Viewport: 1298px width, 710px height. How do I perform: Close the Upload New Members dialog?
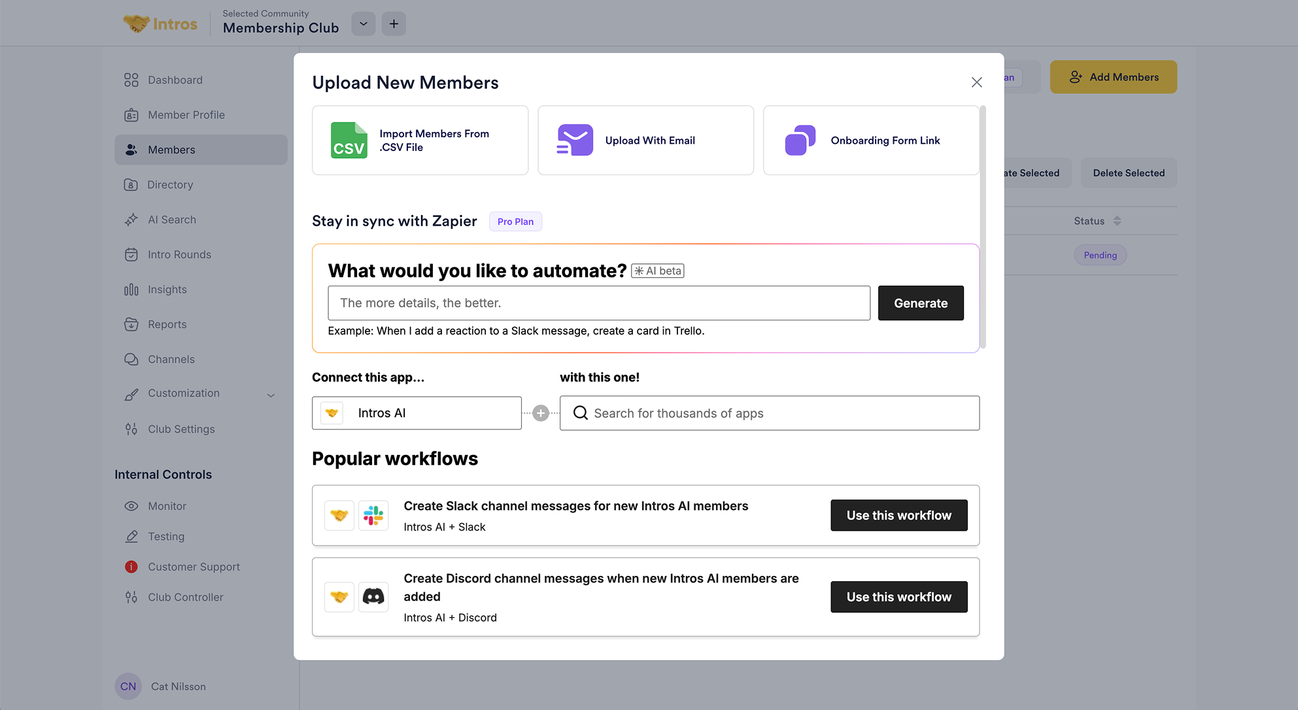[976, 82]
